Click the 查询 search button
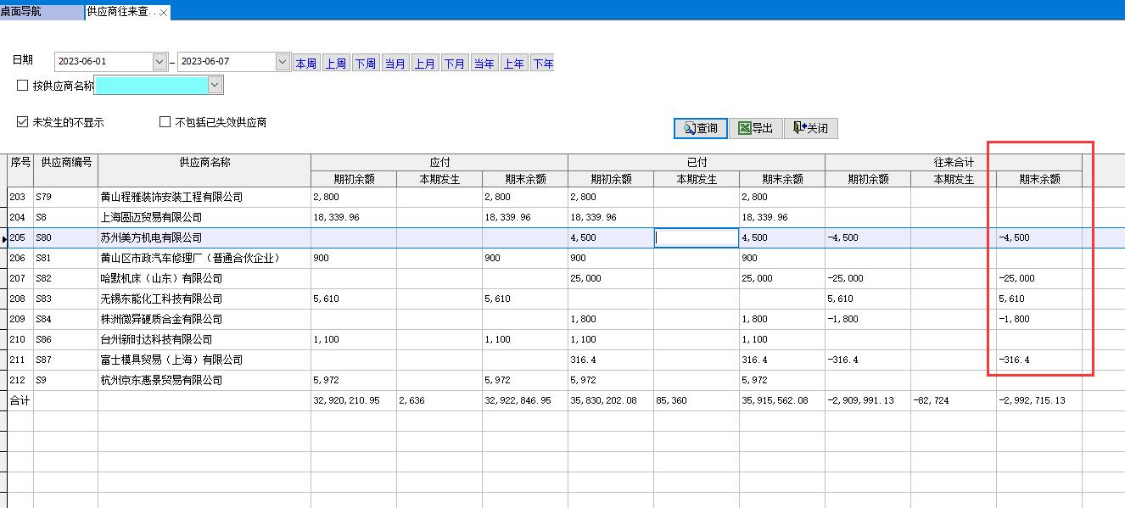This screenshot has height=508, width=1125. point(701,128)
